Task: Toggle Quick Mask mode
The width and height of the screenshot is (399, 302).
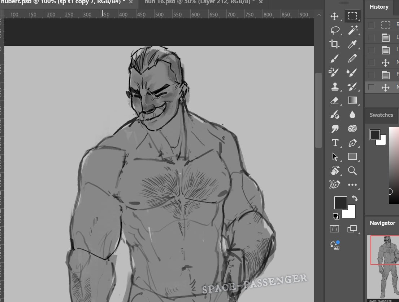Action: click(334, 229)
